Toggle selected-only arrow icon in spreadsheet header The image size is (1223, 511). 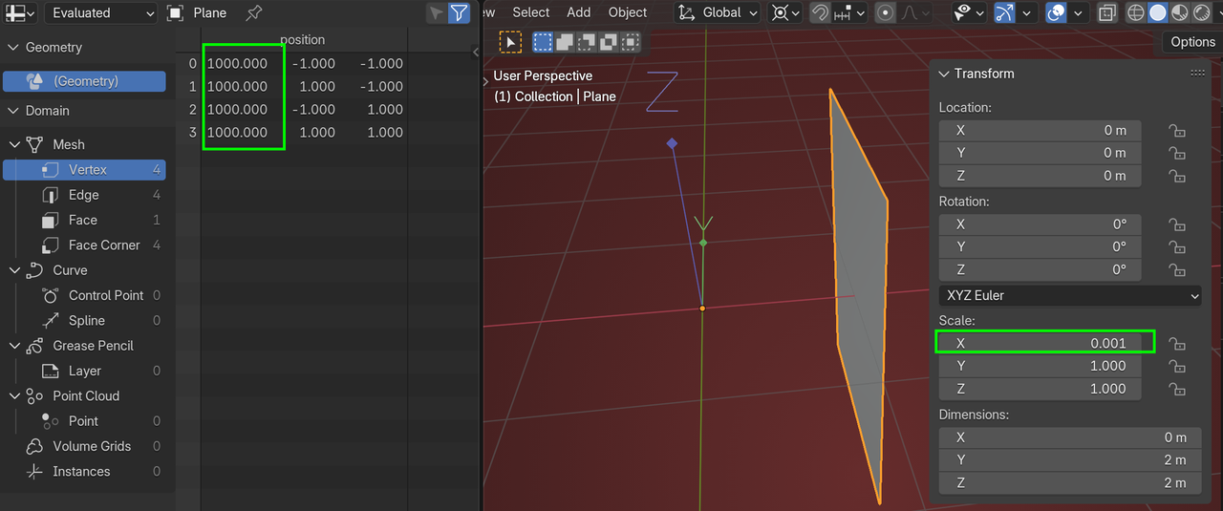pos(436,13)
